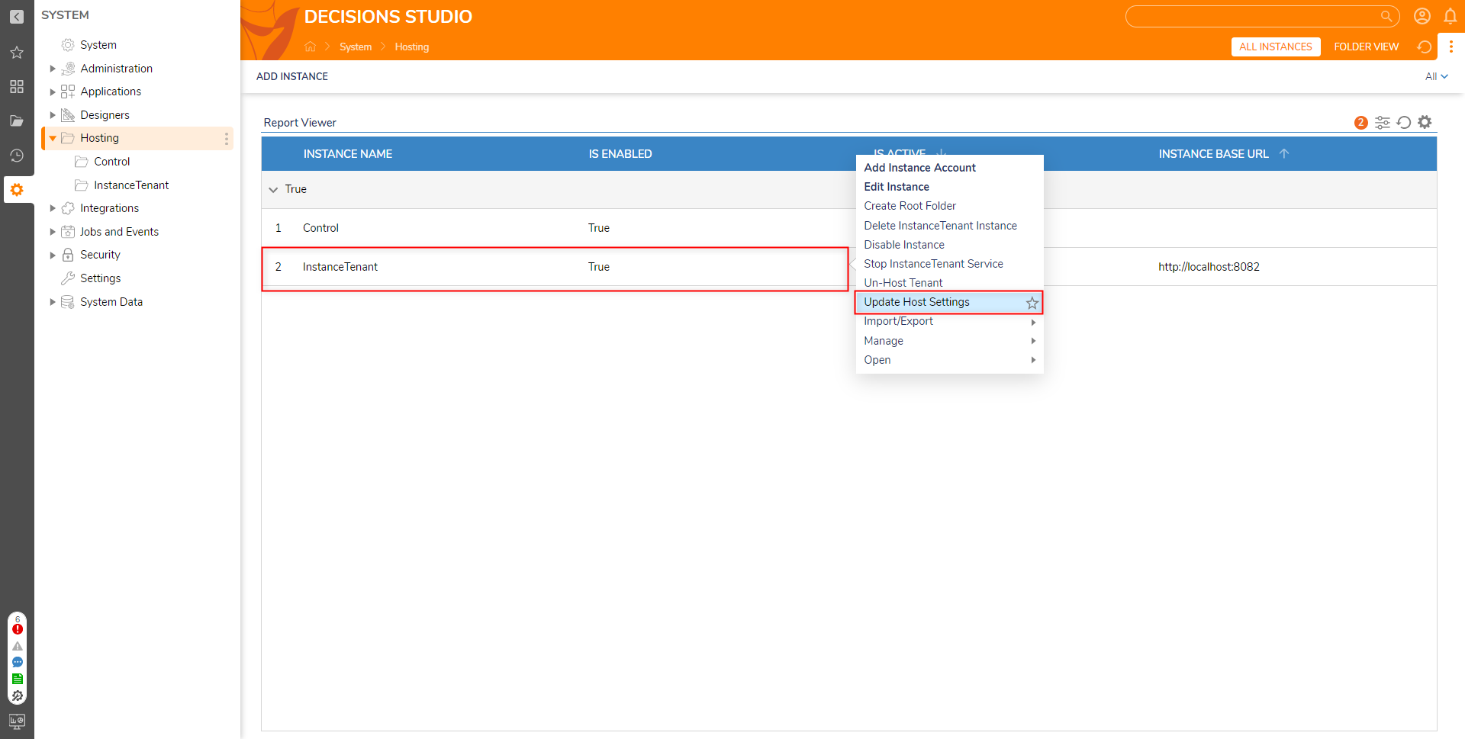Click the ALL INSTANCES button

click(x=1276, y=47)
